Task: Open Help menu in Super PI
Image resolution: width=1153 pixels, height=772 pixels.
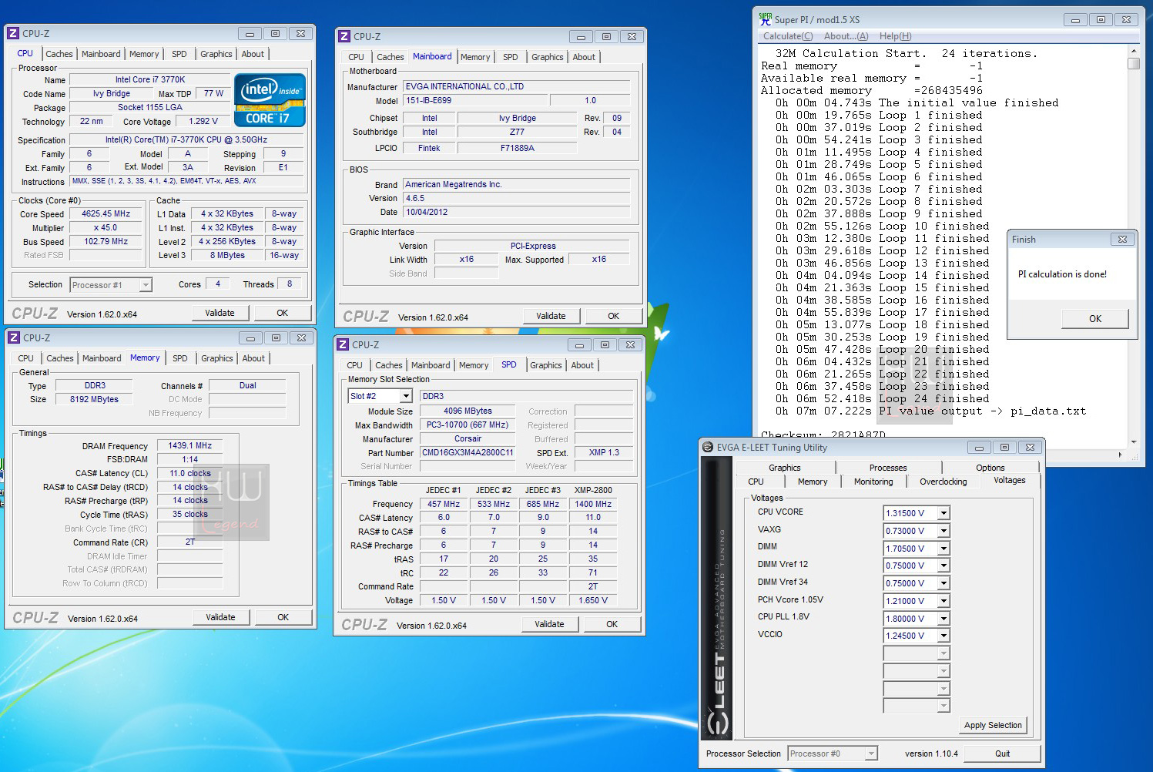Action: [895, 36]
